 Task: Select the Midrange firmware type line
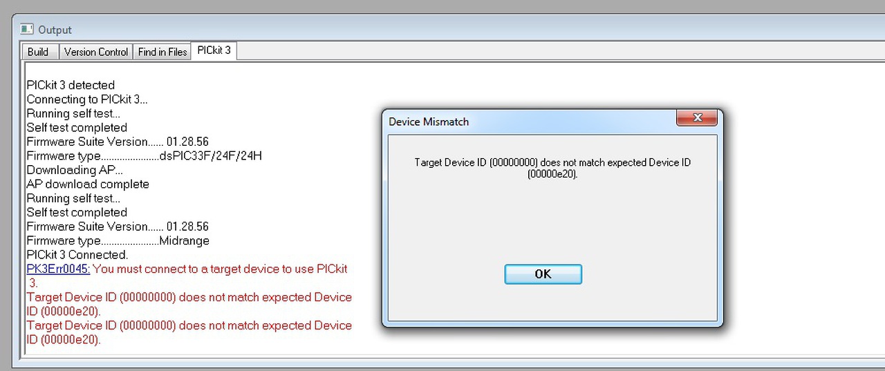pos(118,241)
